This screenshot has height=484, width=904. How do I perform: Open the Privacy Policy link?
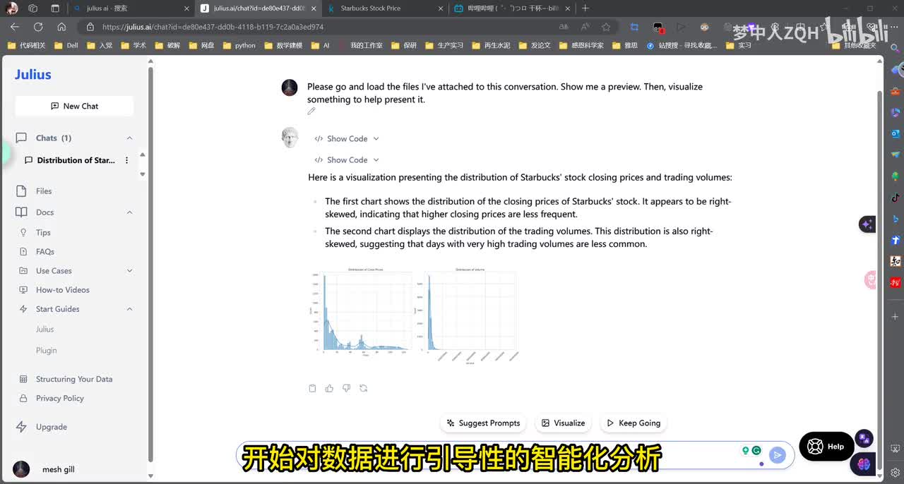point(60,398)
